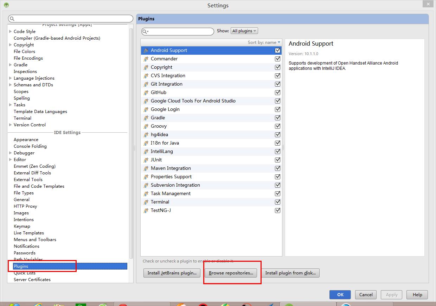The image size is (436, 306).
Task: Toggle the Google Login checkbox
Action: click(278, 109)
